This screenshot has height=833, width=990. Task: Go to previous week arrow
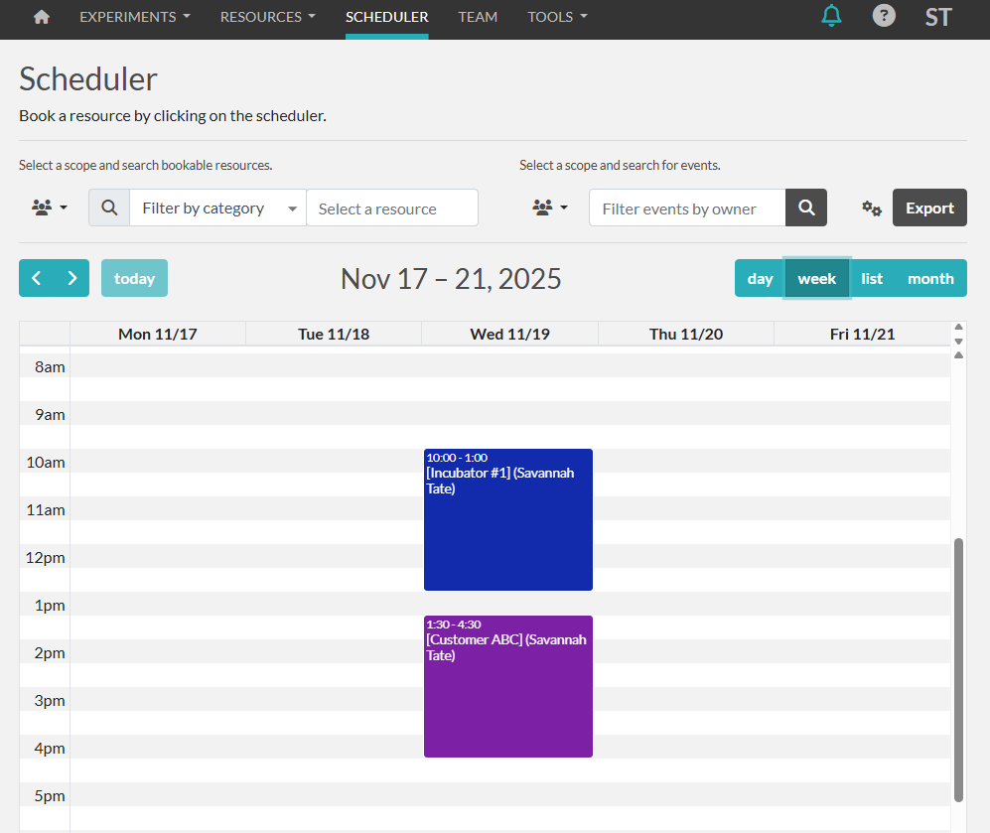point(37,278)
